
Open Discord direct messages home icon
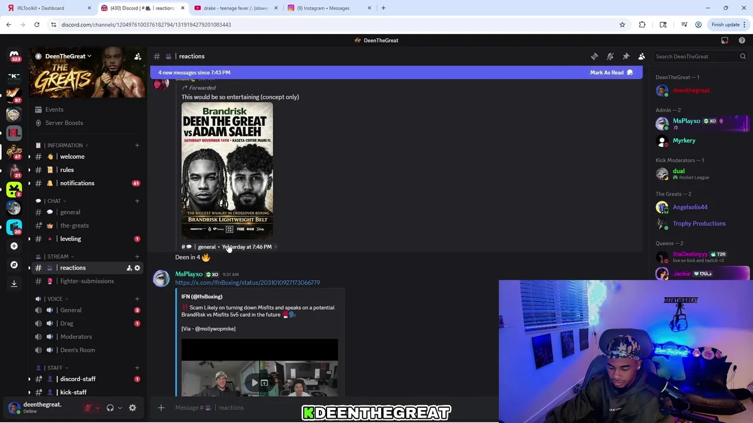pyautogui.click(x=14, y=55)
